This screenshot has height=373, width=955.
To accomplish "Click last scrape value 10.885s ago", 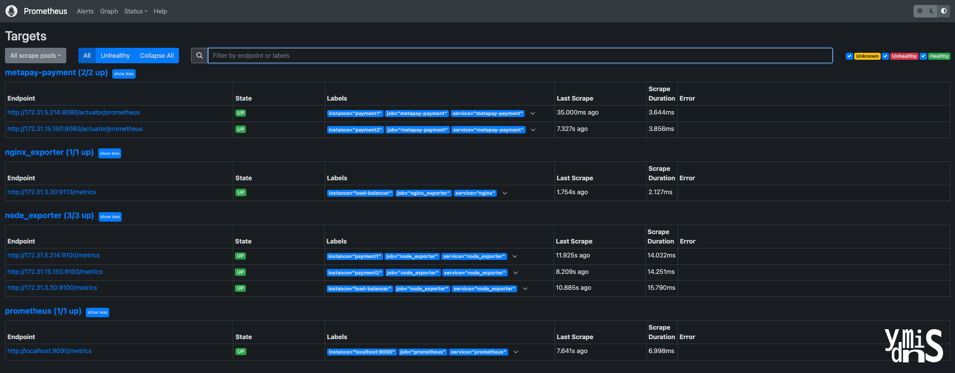I will pos(573,288).
